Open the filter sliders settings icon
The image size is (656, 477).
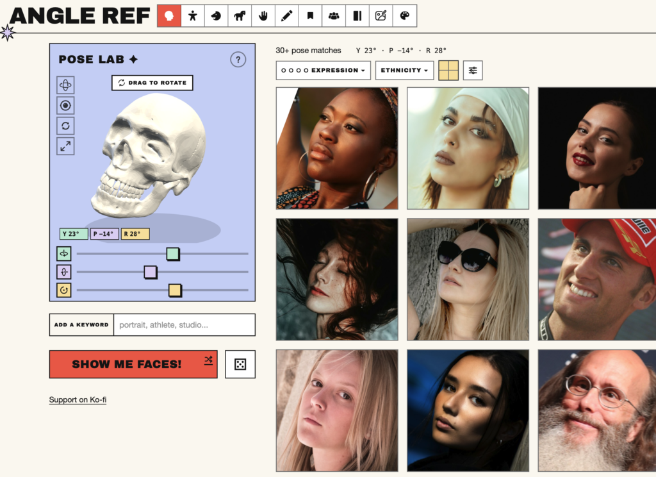pos(473,71)
